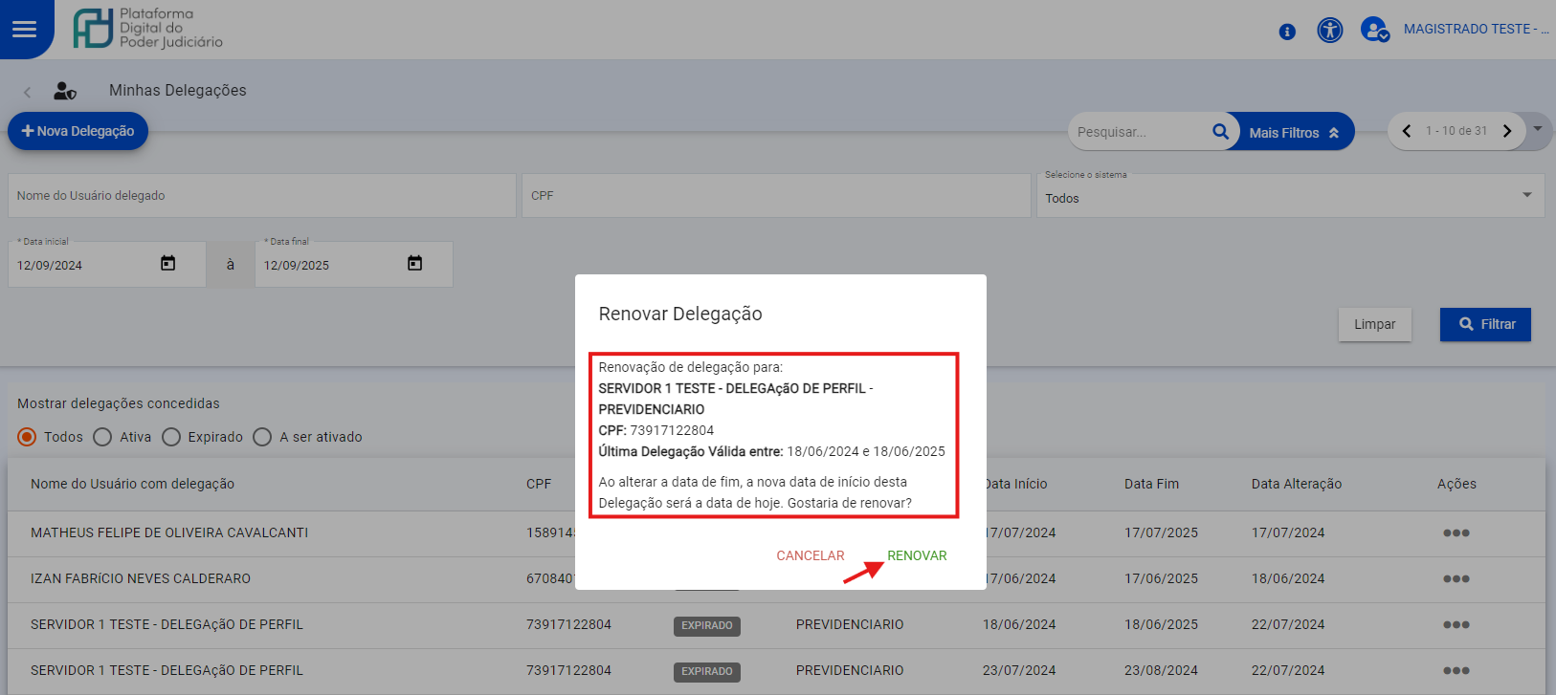Select the Expirado radio option
The height and width of the screenshot is (695, 1556).
tap(171, 437)
